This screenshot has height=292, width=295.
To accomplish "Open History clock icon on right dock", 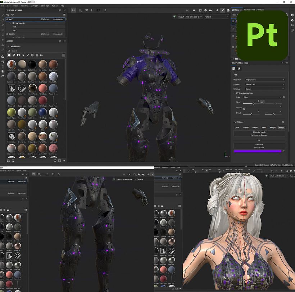I will [x=292, y=25].
